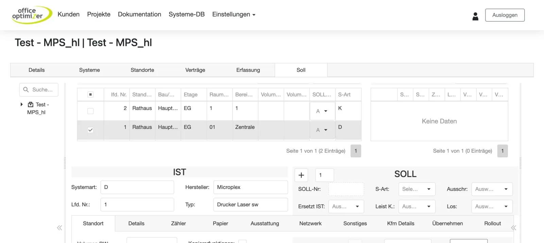Switch to the Details main tab
This screenshot has height=243, width=544.
tap(37, 70)
